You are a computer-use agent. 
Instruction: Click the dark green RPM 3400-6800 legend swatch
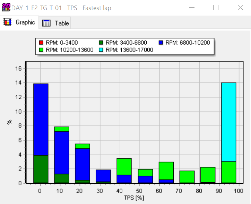[101, 43]
